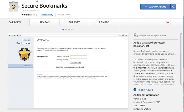Image resolution: width=184 pixels, height=112 pixels.
Task: Click the 'Additional Information' heading
Action: (146, 95)
